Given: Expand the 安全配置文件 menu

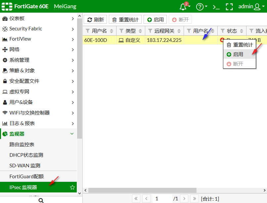Looking at the screenshot, I should 38,81.
